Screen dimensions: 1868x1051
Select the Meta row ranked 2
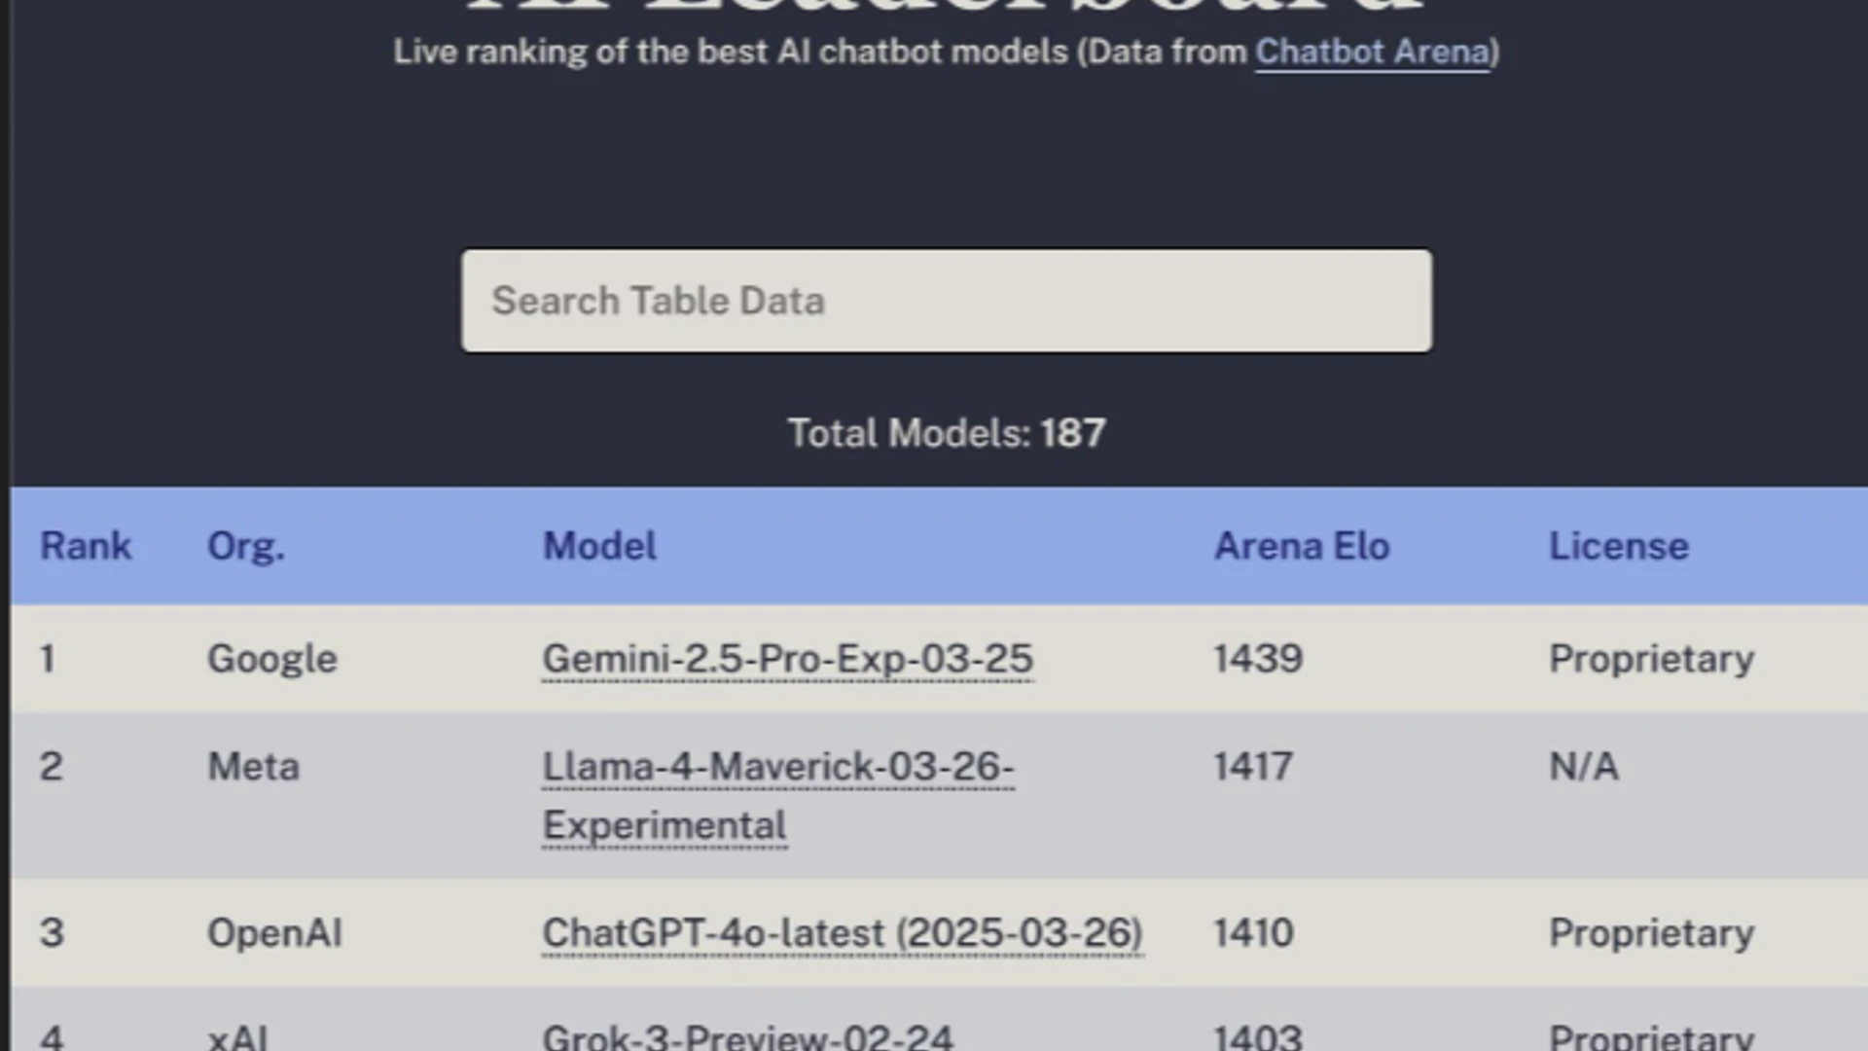pyautogui.click(x=252, y=767)
